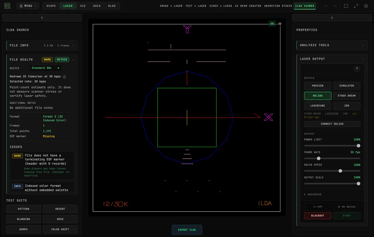Open the Laser Output help question mark
This screenshot has width=374, height=237.
[x=357, y=69]
